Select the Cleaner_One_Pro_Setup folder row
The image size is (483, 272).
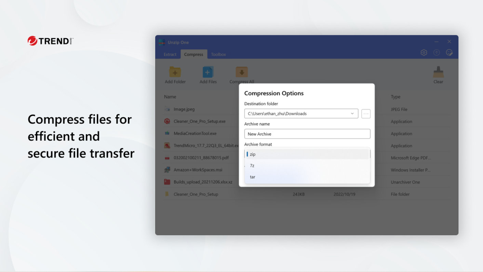(x=196, y=194)
